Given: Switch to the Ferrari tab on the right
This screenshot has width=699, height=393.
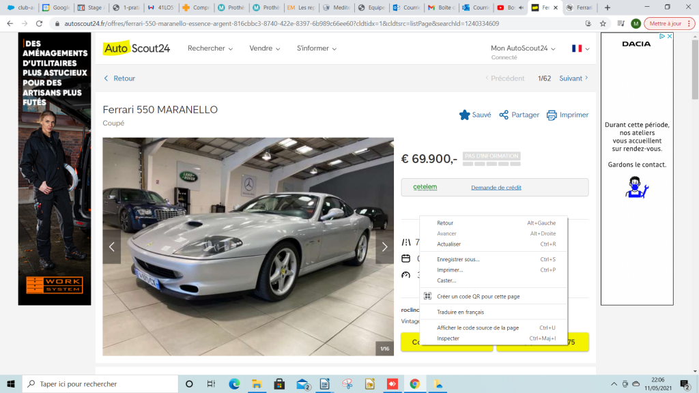Looking at the screenshot, I should pos(580,8).
